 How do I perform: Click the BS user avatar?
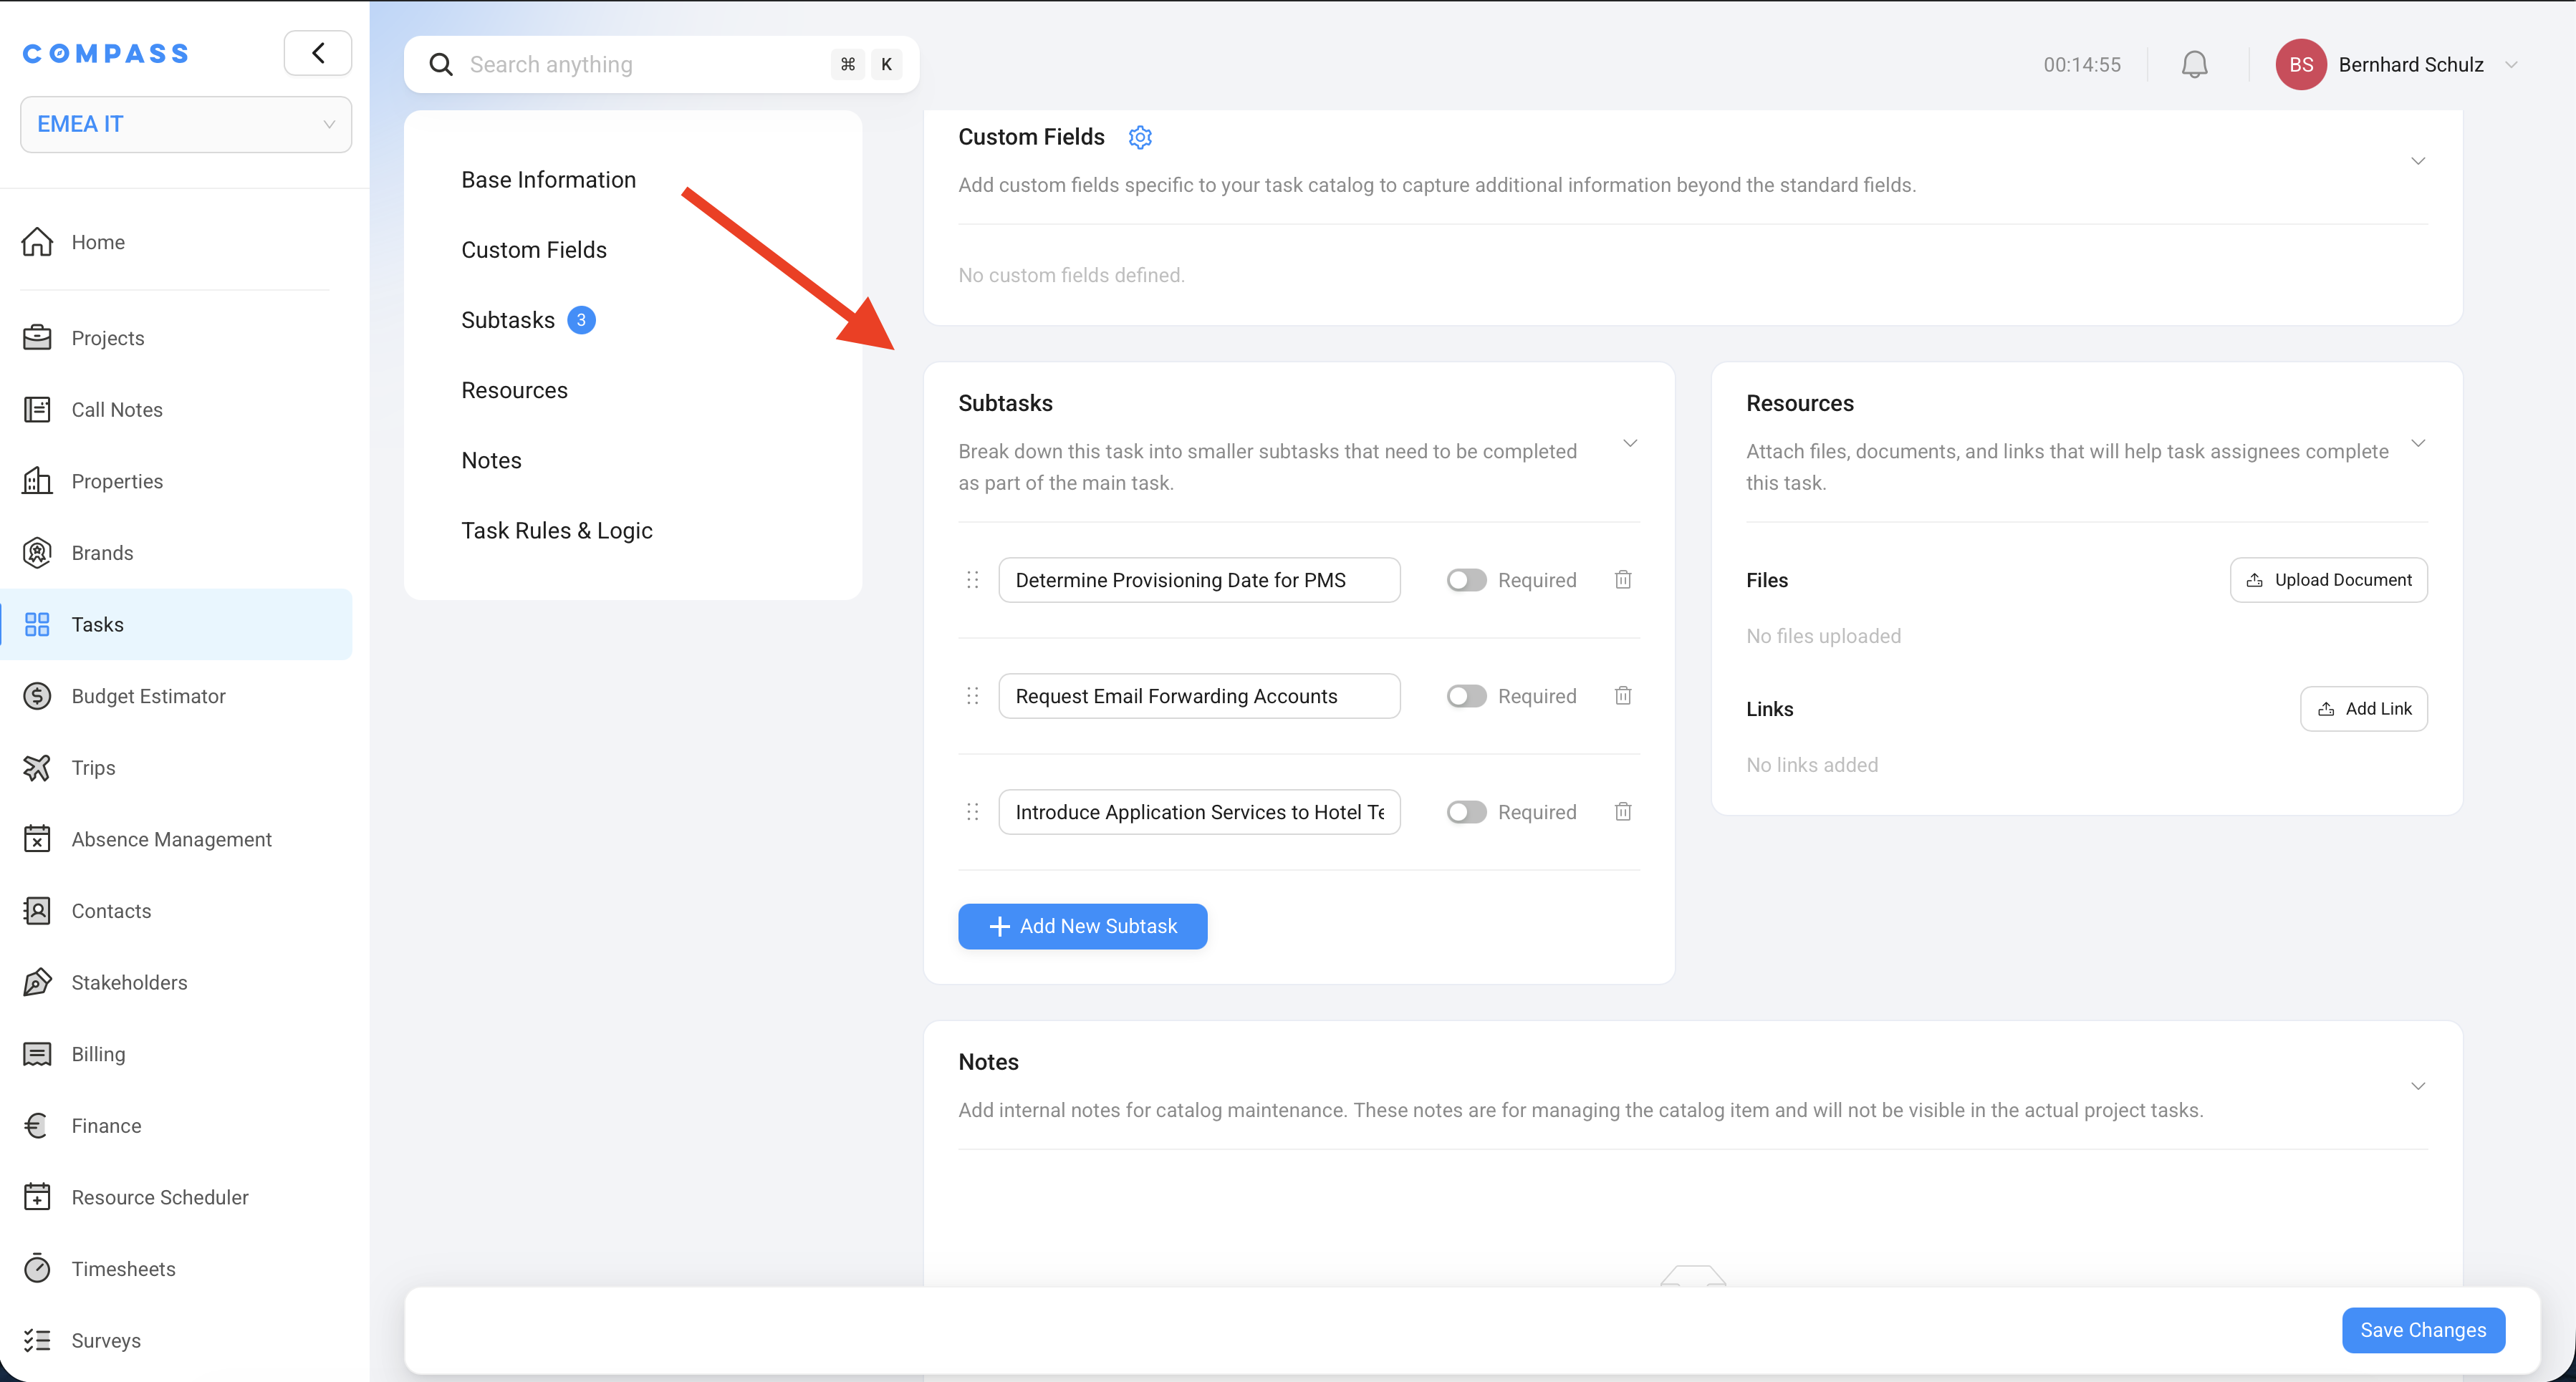(2300, 65)
